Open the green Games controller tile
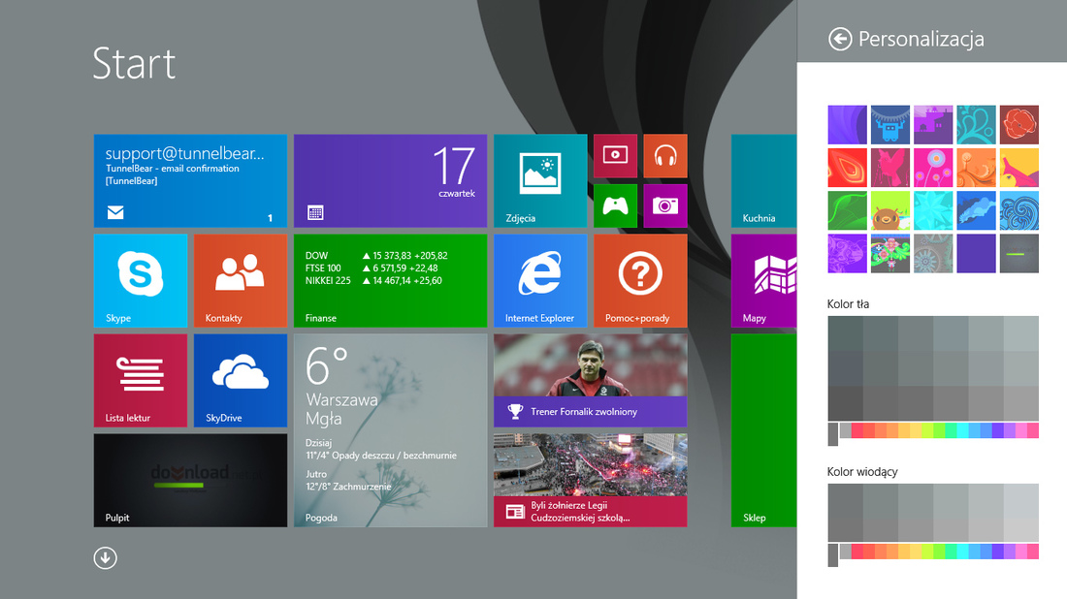1067x599 pixels. (615, 205)
